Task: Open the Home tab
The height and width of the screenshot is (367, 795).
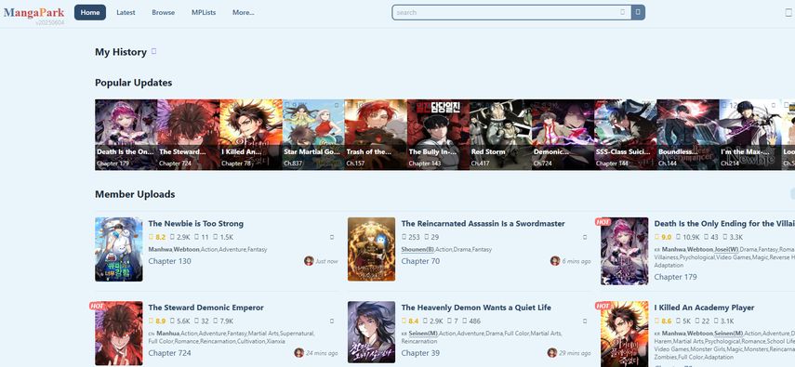Action: (90, 12)
